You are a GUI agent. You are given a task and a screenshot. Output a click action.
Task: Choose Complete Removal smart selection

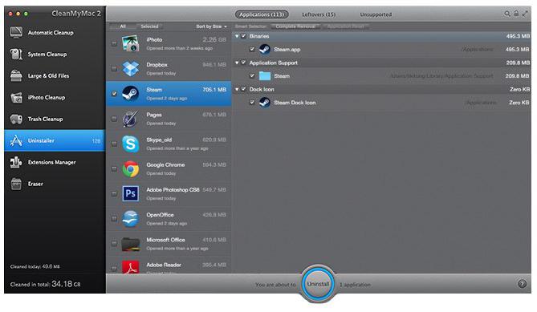point(295,26)
